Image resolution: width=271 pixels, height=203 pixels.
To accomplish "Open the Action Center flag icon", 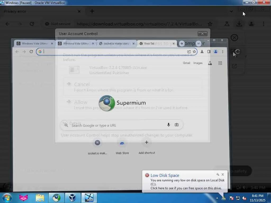I will pyautogui.click(x=231, y=198).
